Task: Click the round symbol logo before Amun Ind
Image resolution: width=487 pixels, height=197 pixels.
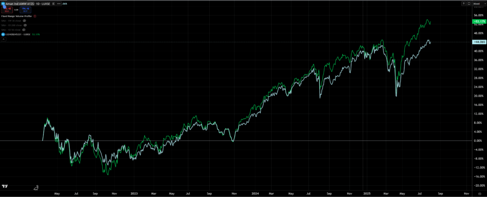Action: (x=3, y=3)
